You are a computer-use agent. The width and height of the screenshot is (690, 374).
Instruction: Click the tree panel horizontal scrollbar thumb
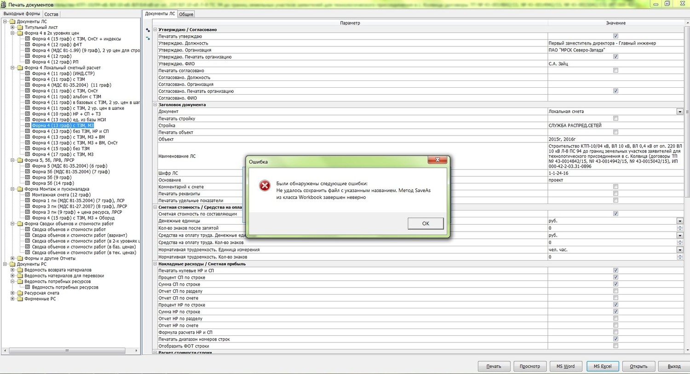[67, 351]
